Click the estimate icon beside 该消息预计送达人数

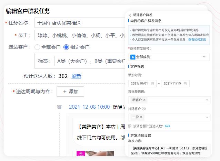click(x=130, y=126)
